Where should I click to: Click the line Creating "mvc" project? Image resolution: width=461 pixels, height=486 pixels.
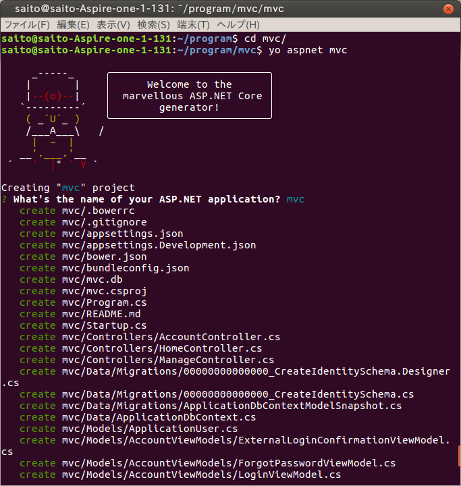point(68,188)
